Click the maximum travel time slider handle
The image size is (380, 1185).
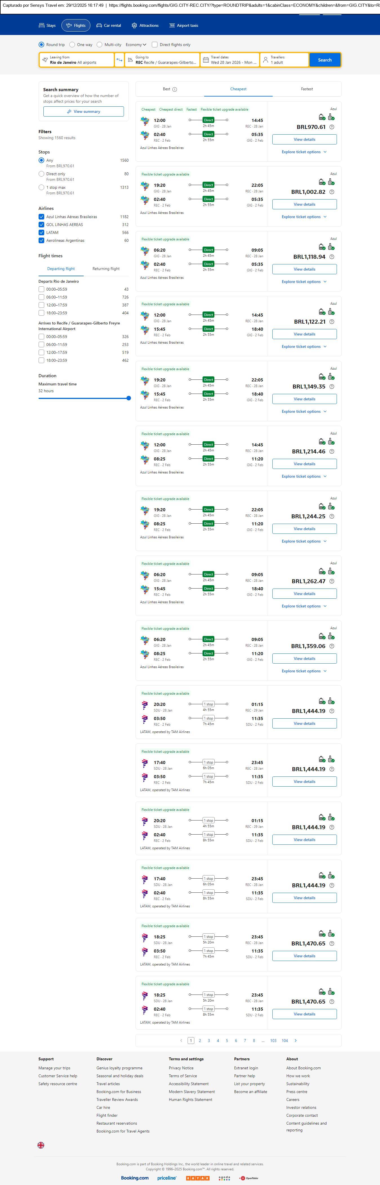point(129,398)
